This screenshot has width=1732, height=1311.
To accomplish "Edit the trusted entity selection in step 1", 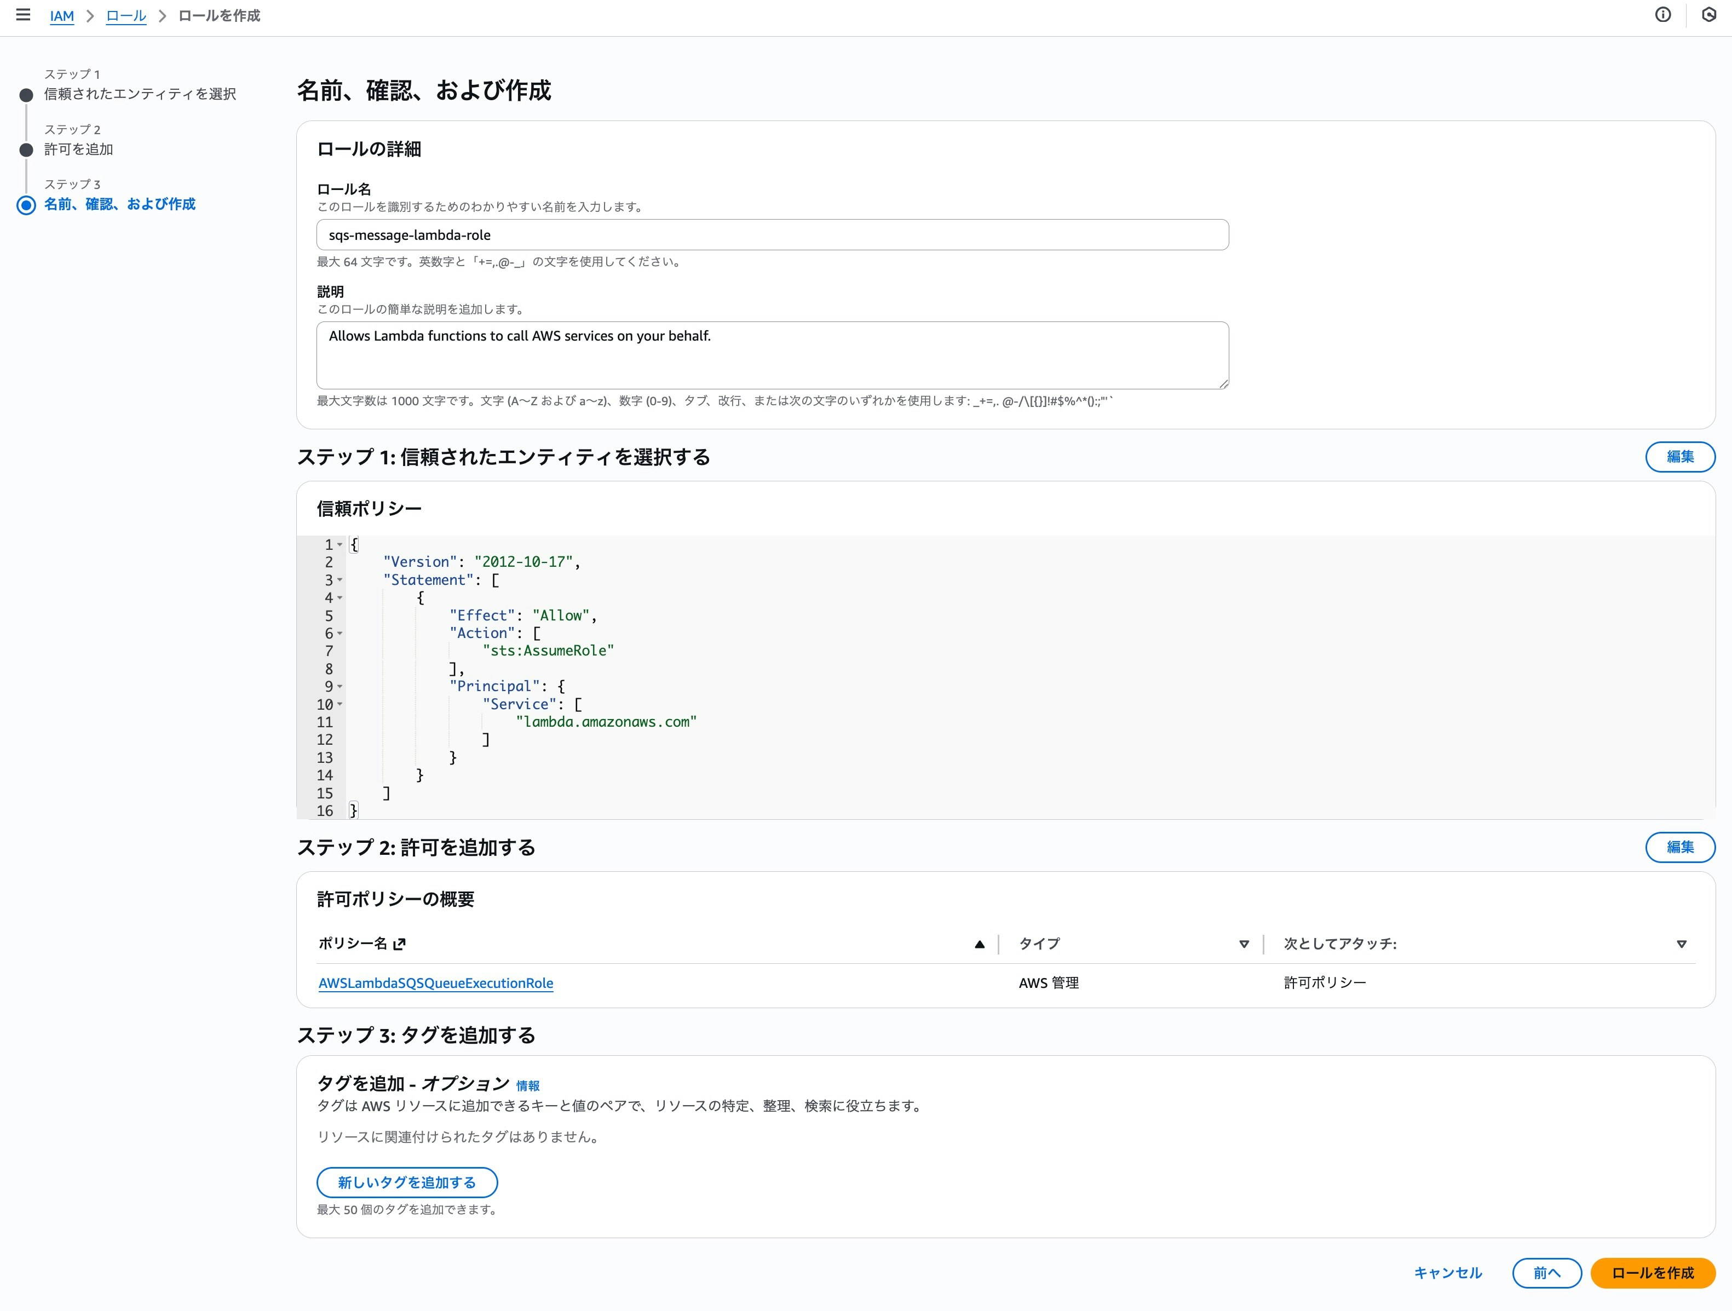I will click(x=1681, y=457).
